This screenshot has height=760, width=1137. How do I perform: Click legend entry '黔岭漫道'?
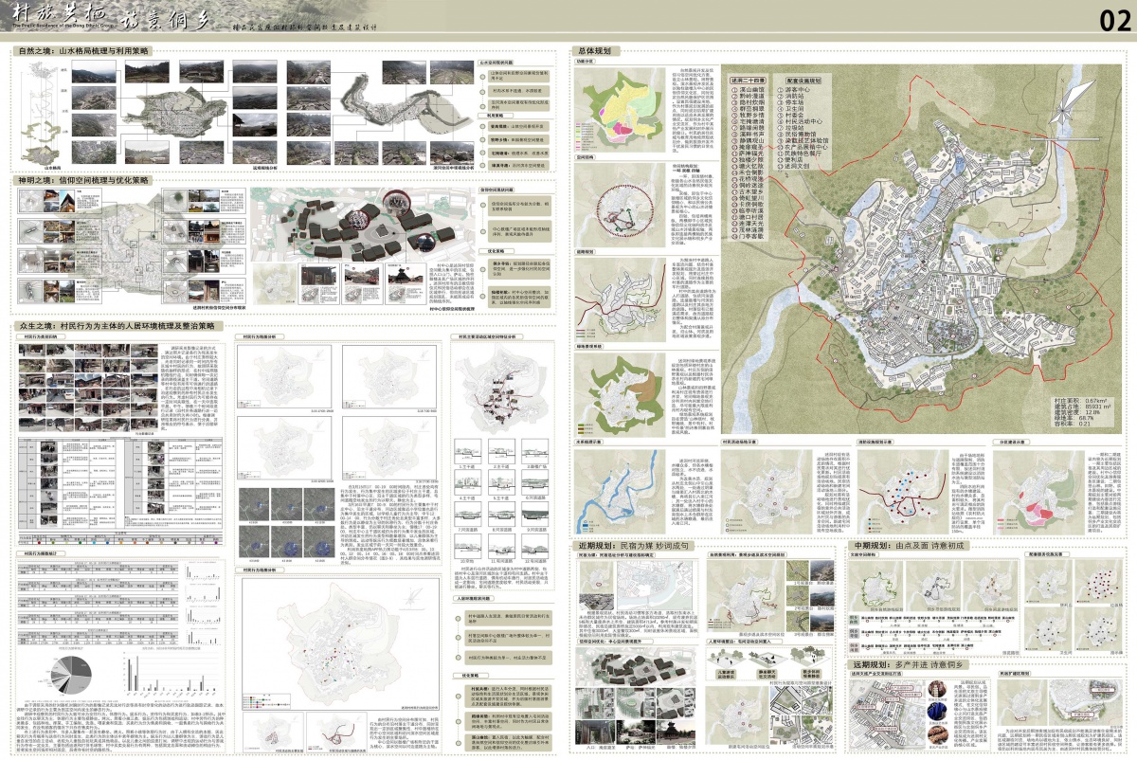click(x=754, y=99)
